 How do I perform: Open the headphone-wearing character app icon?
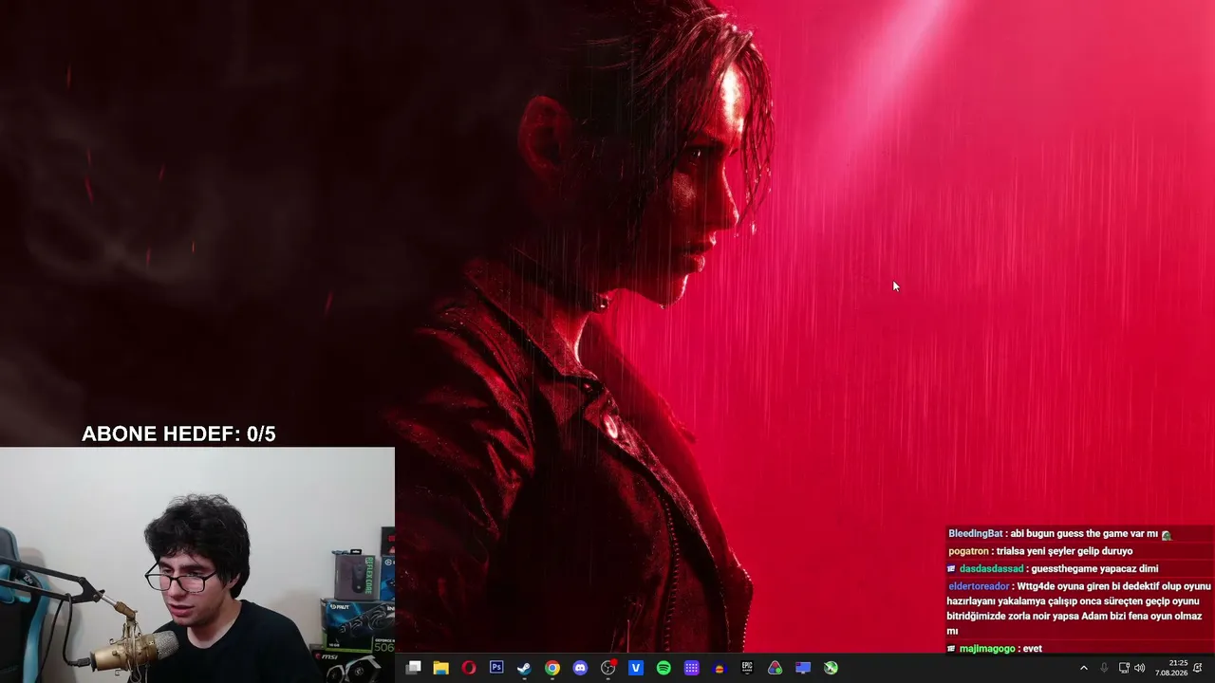click(x=720, y=668)
